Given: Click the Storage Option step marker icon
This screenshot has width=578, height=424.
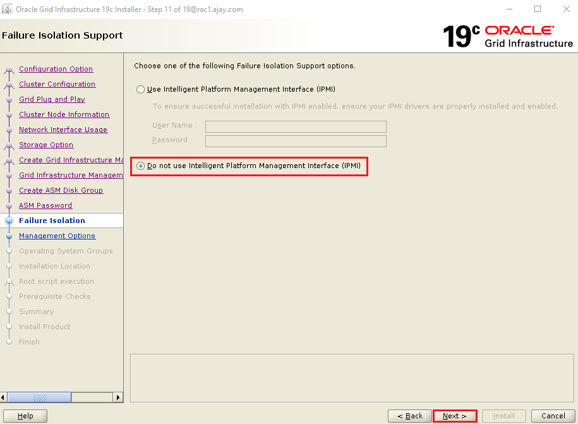Looking at the screenshot, I should tap(9, 145).
